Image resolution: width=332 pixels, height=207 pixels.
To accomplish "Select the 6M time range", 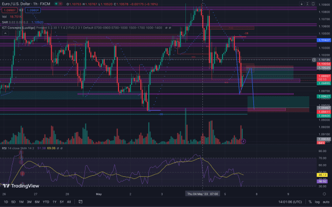I will 37,202.
